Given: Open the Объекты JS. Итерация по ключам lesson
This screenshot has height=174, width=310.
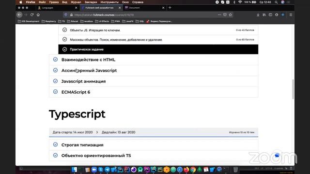Looking at the screenshot, I should pos(158,30).
